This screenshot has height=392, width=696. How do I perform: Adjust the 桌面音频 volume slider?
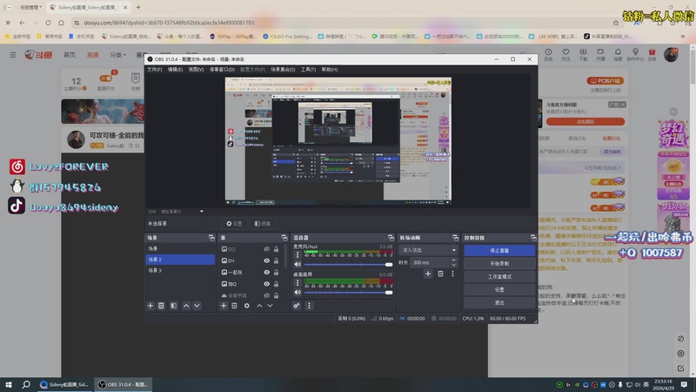[348, 293]
